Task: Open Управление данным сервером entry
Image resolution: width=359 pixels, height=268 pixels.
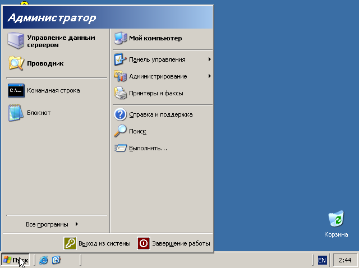Action: 57,41
